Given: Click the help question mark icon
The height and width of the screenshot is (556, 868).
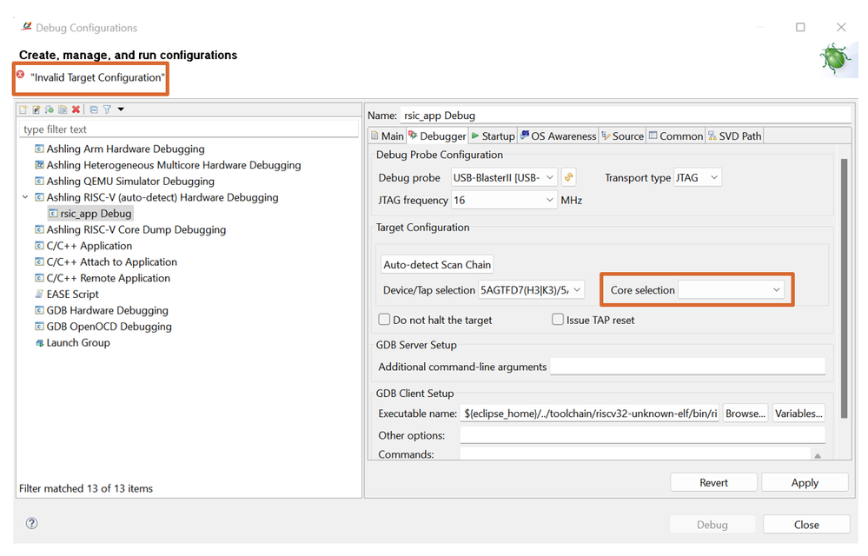Looking at the screenshot, I should coord(31,524).
